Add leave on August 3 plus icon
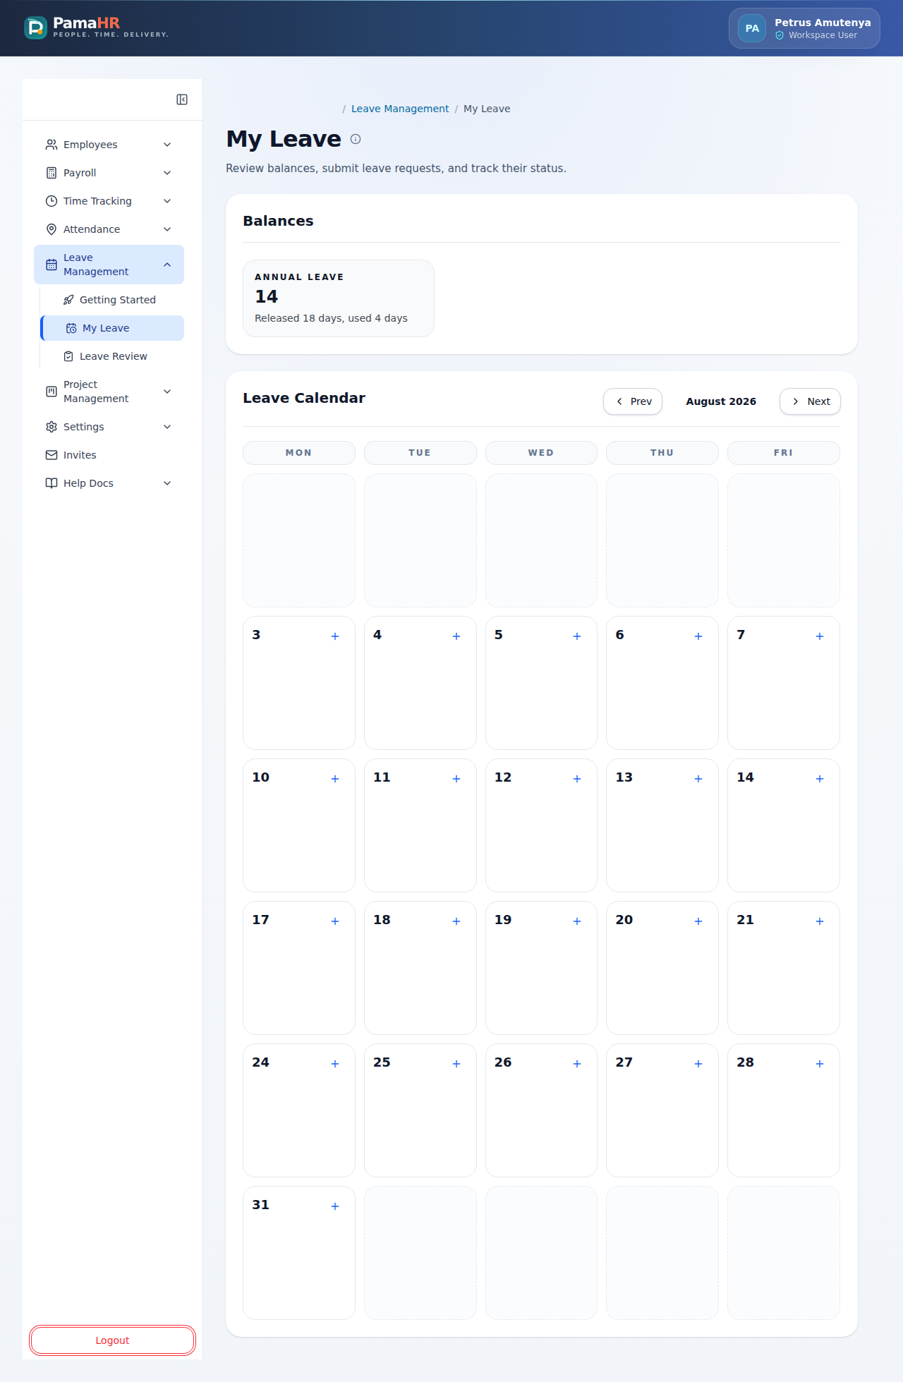903x1382 pixels. tap(335, 636)
